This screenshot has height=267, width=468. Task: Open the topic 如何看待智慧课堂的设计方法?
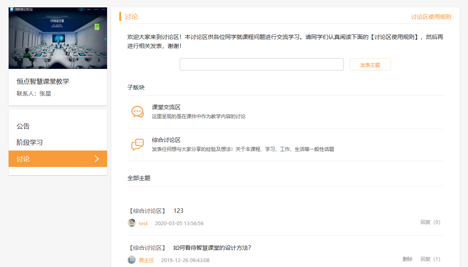pos(212,248)
